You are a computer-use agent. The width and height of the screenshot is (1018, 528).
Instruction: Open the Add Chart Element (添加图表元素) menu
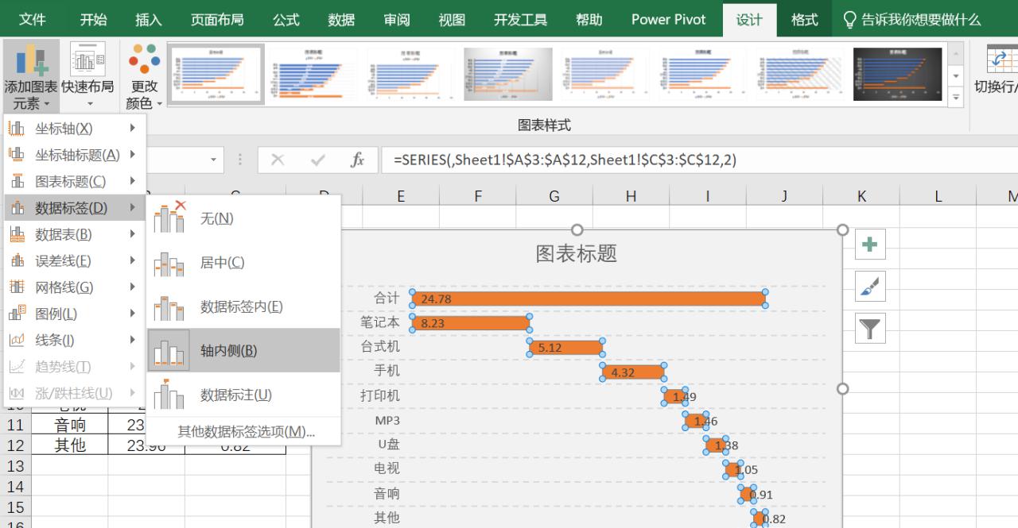(30, 77)
